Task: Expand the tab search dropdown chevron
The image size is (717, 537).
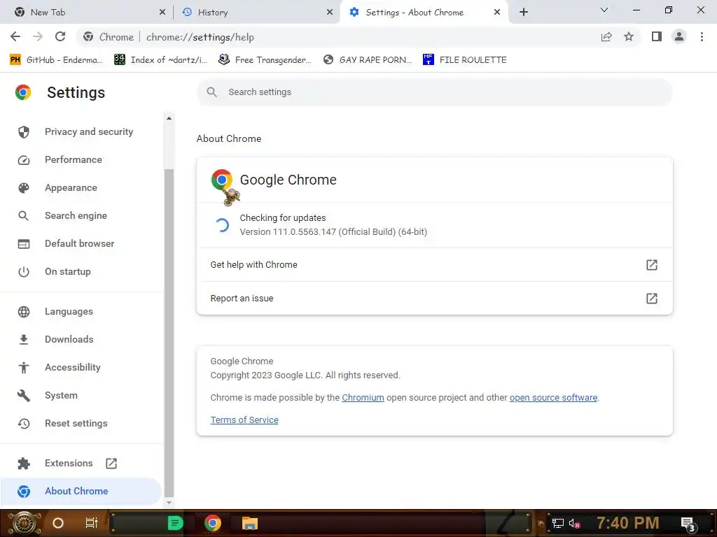Action: click(604, 10)
